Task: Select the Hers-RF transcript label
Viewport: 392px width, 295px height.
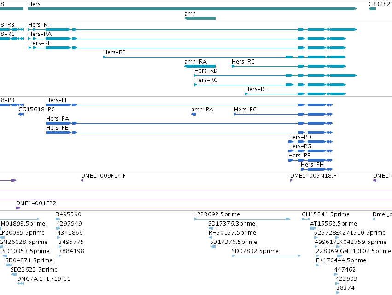Action: pyautogui.click(x=114, y=52)
